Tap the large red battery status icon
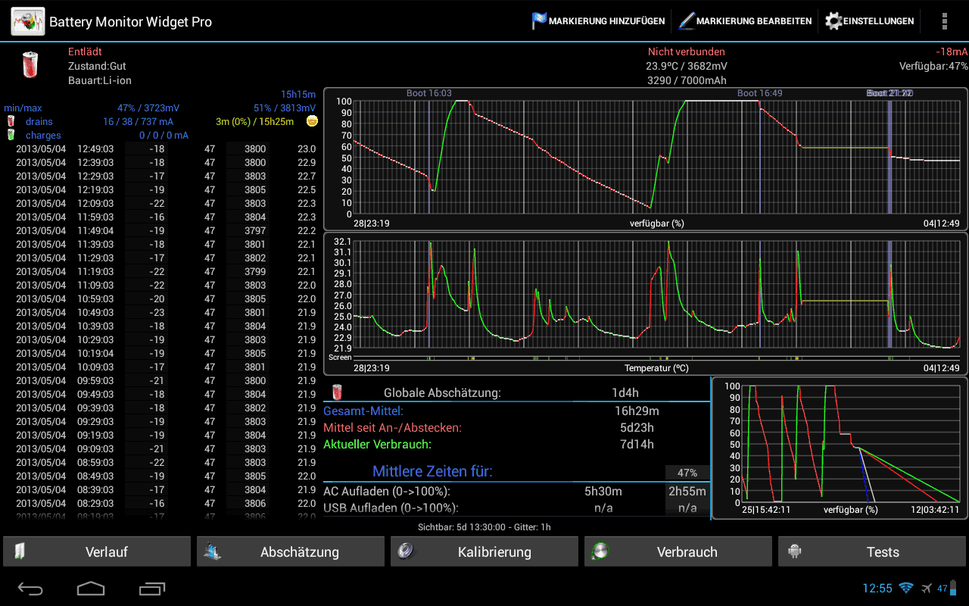969x606 pixels. click(29, 64)
